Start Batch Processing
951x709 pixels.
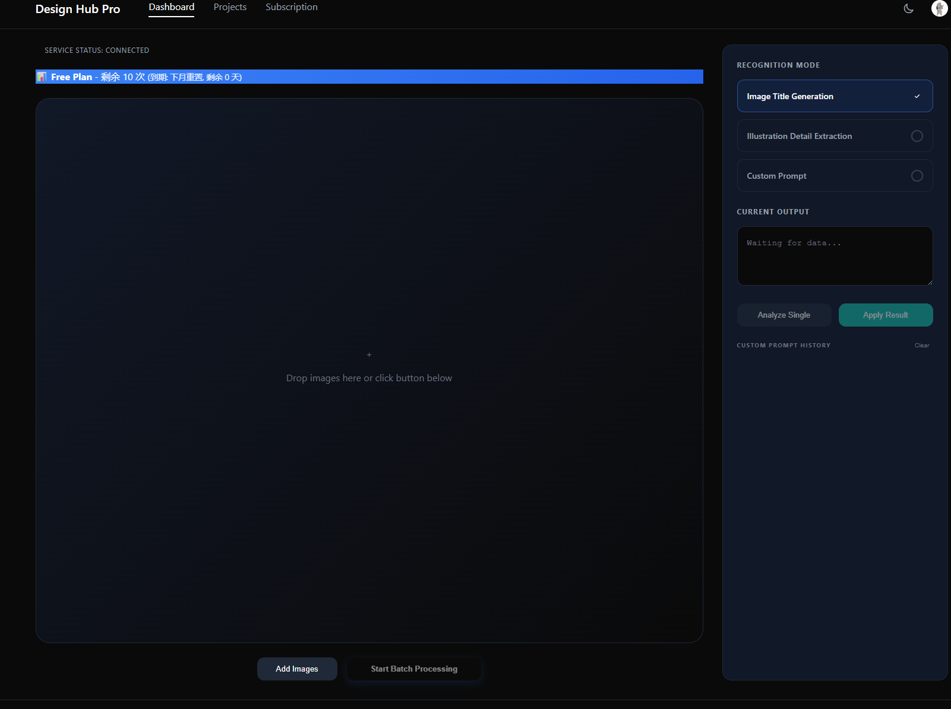[414, 669]
